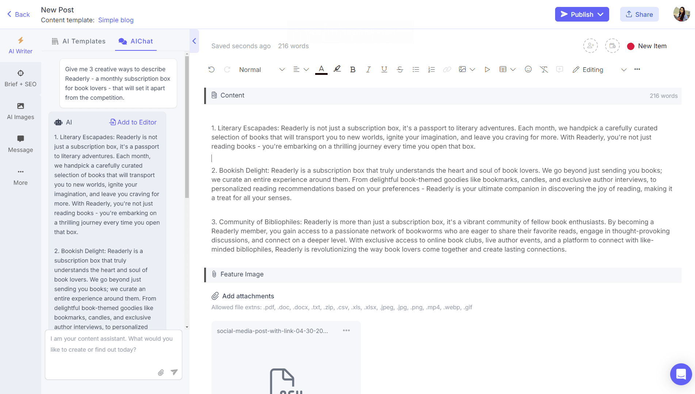
Task: Click the send message paper plane icon
Action: [174, 372]
